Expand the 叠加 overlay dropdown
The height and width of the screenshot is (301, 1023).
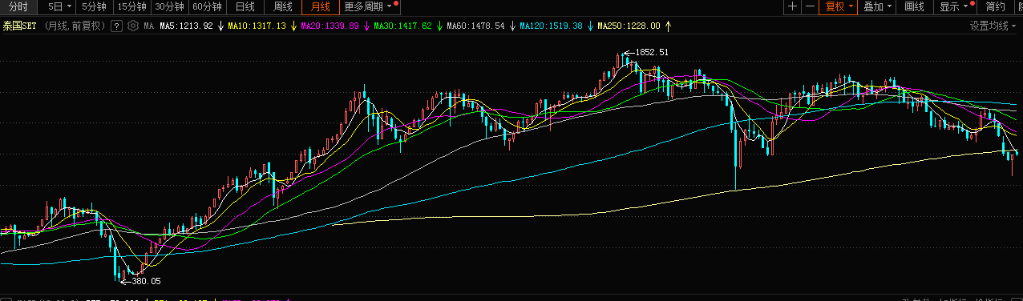[878, 6]
